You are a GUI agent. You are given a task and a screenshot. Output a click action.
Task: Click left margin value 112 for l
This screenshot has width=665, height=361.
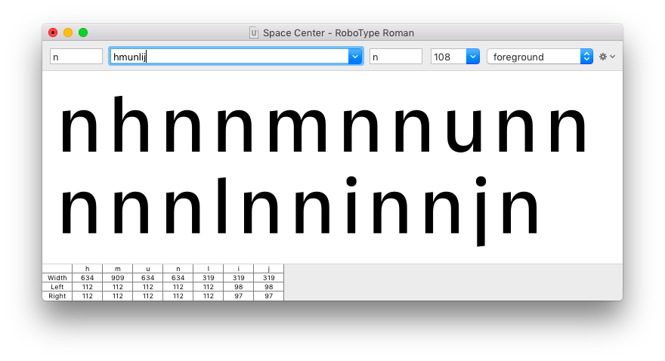tap(209, 287)
